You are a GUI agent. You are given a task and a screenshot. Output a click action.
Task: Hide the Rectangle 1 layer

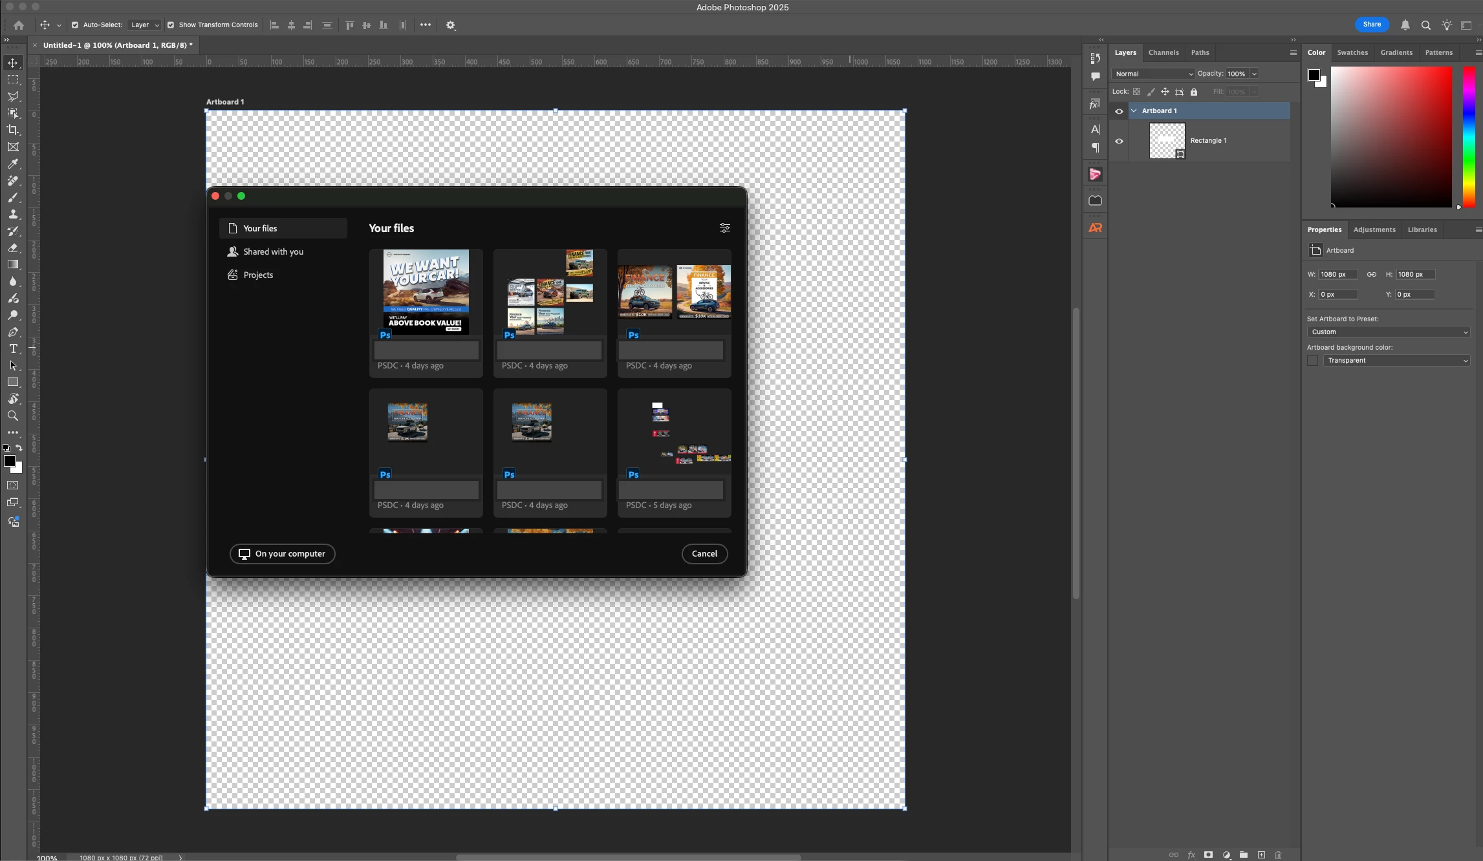pos(1119,141)
